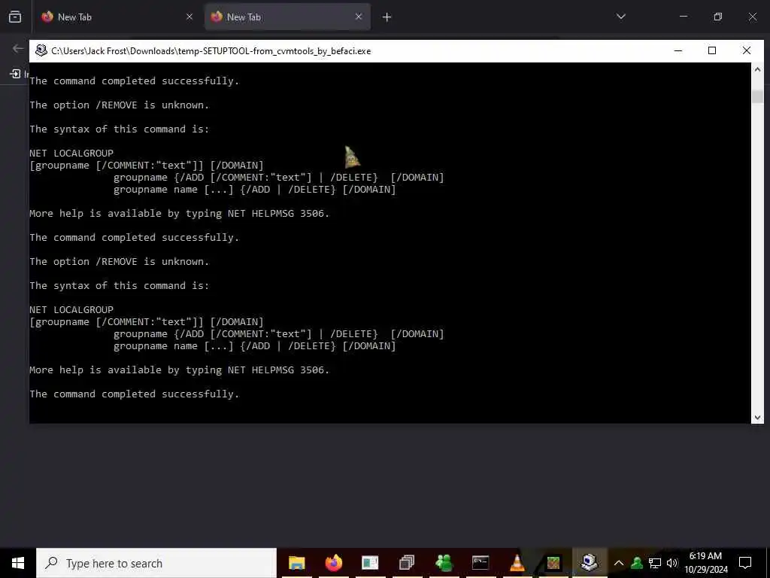This screenshot has height=578, width=770.
Task: Minimize the setup tool console window
Action: (x=678, y=50)
